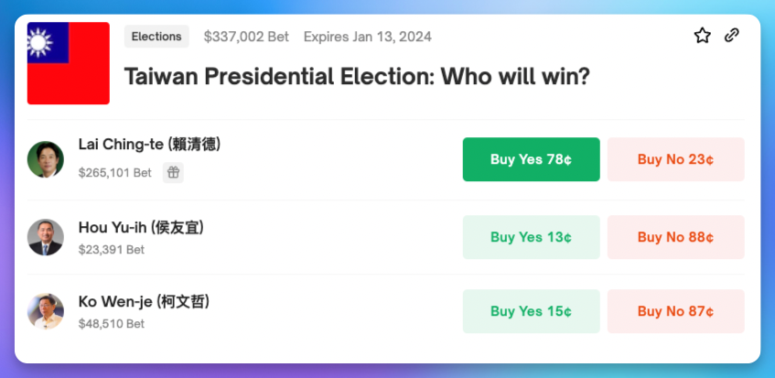
Task: Buy No at 23¢ for Lai Ching-te
Action: [x=675, y=159]
